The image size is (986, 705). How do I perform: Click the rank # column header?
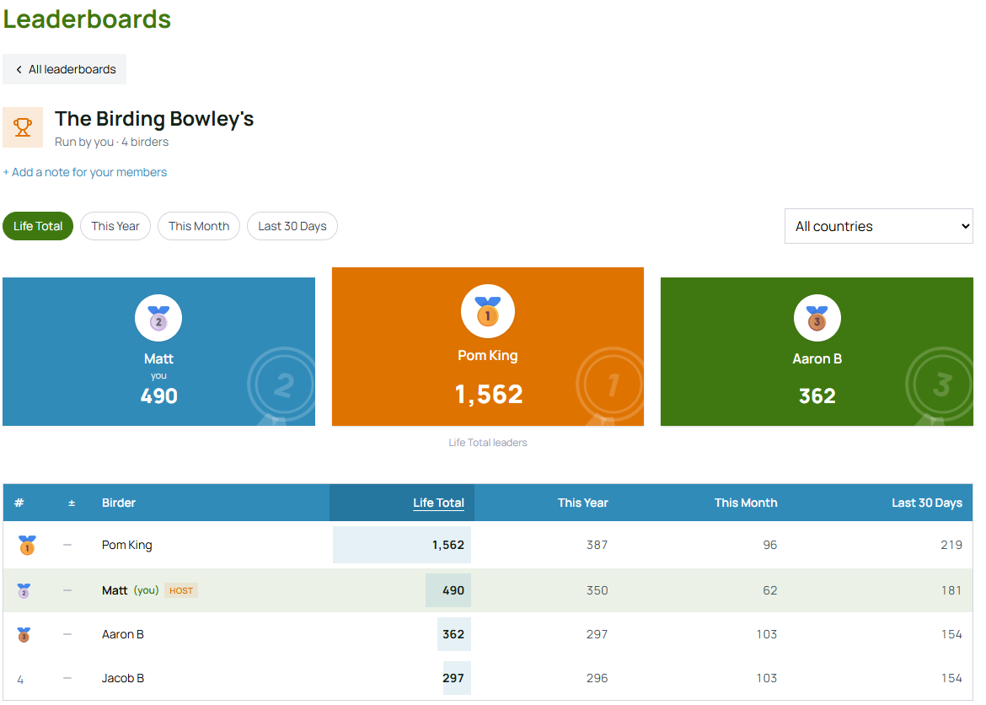coord(19,503)
